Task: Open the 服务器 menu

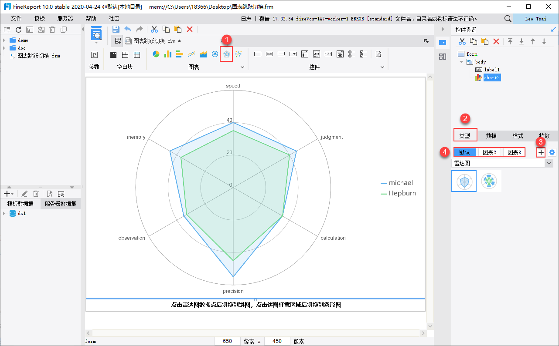Action: click(x=65, y=19)
